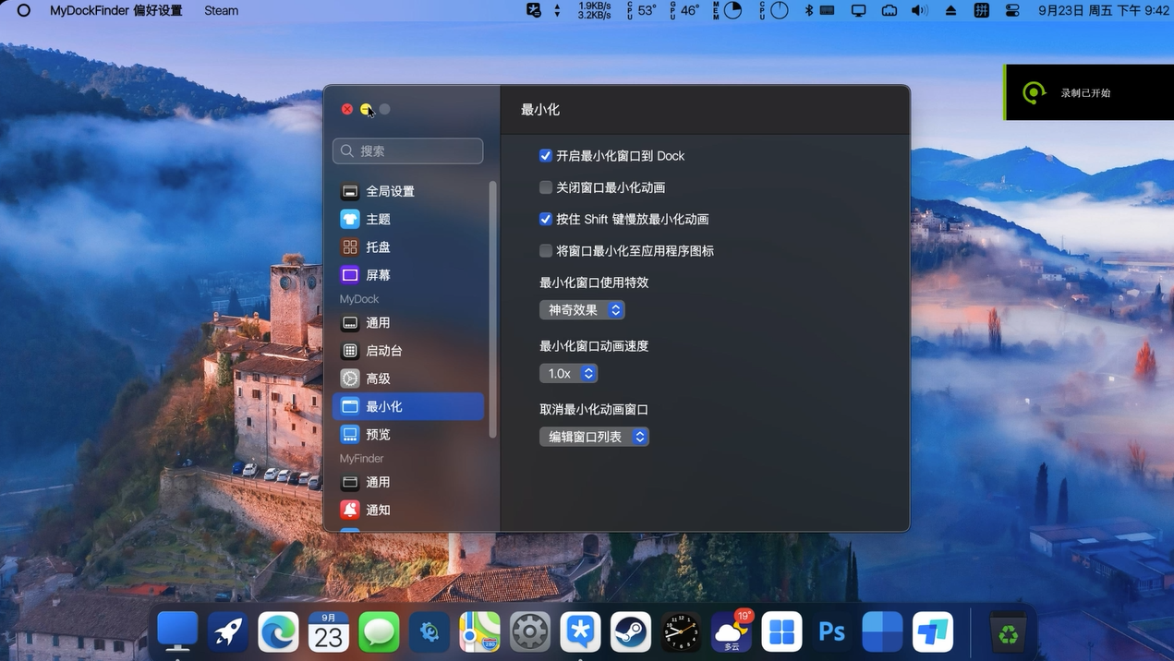Viewport: 1174px width, 661px height.
Task: Uncheck 按住 Shift 键慢放最小化动画
Action: pos(546,219)
